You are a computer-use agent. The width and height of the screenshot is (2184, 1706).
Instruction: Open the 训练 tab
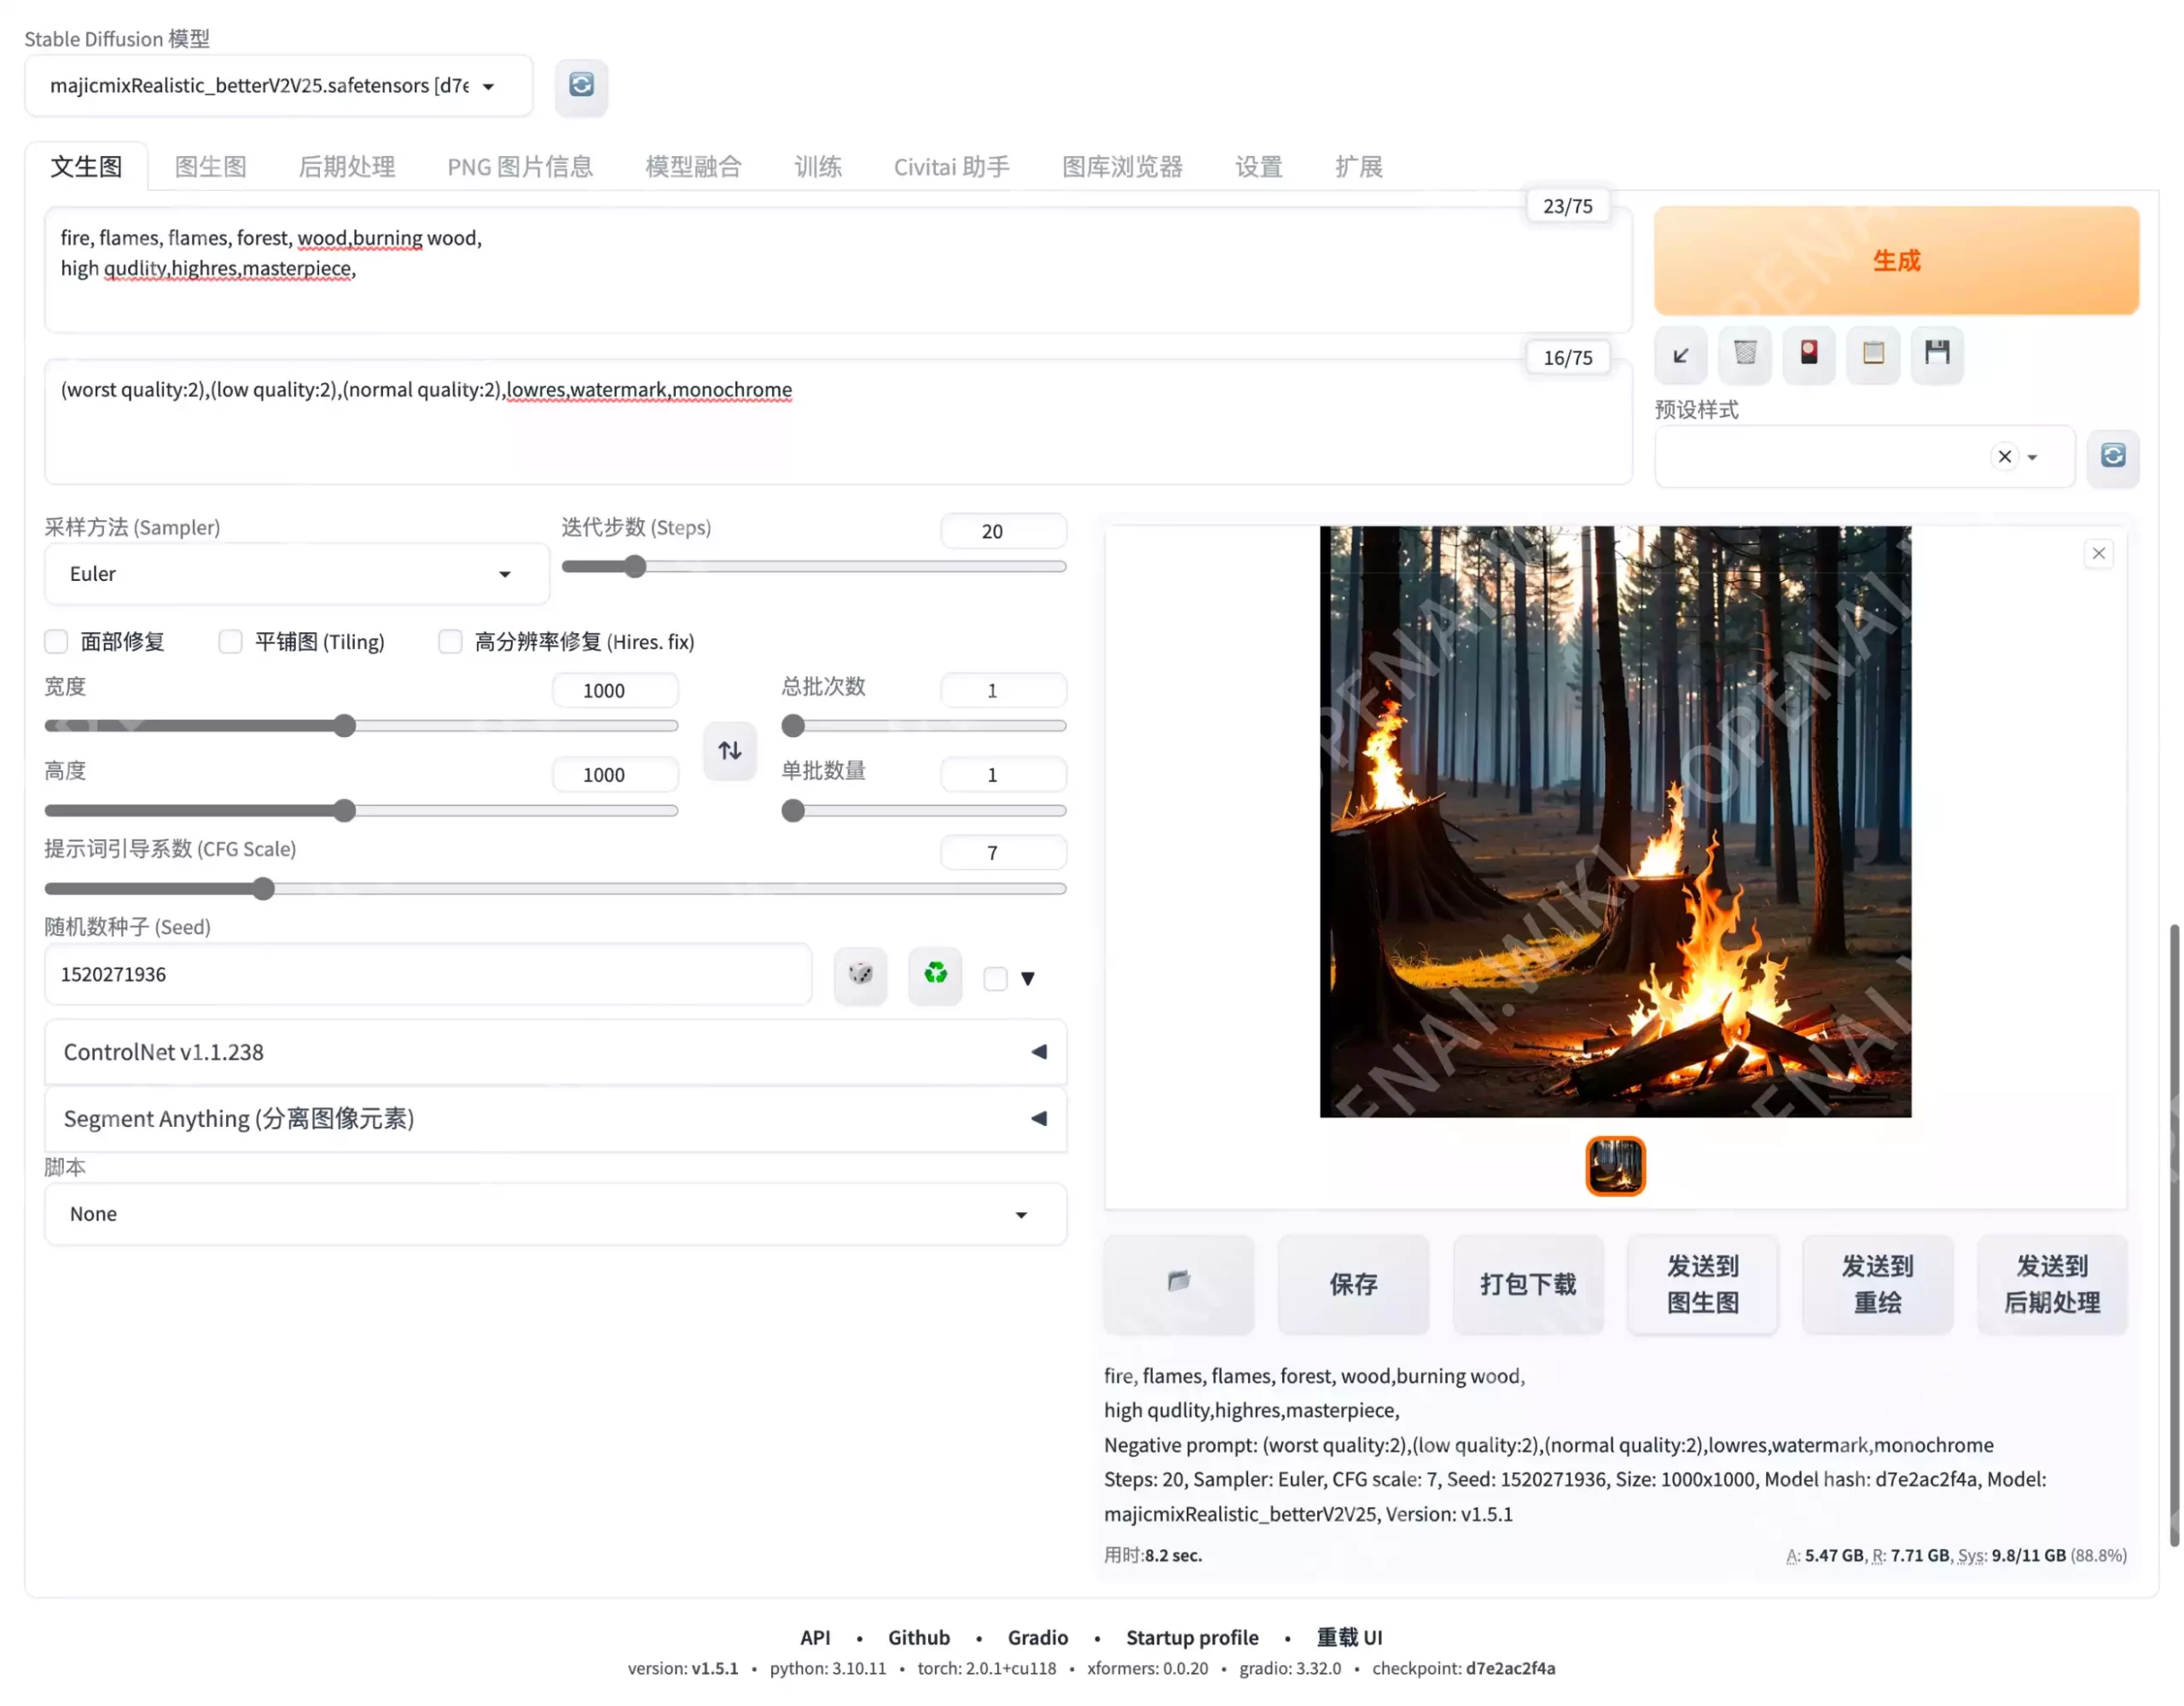click(818, 167)
